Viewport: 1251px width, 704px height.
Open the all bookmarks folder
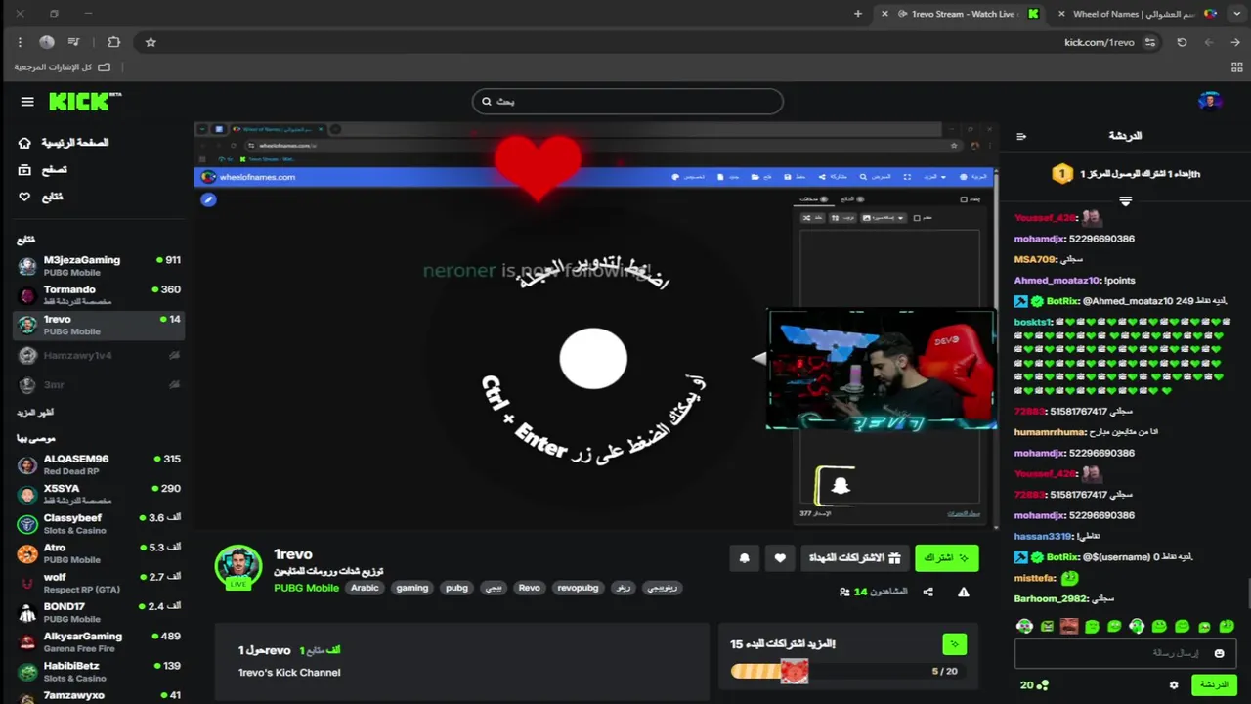tap(63, 66)
